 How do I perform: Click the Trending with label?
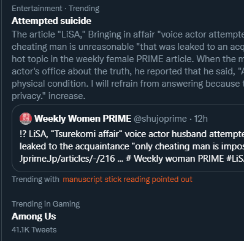(36, 180)
